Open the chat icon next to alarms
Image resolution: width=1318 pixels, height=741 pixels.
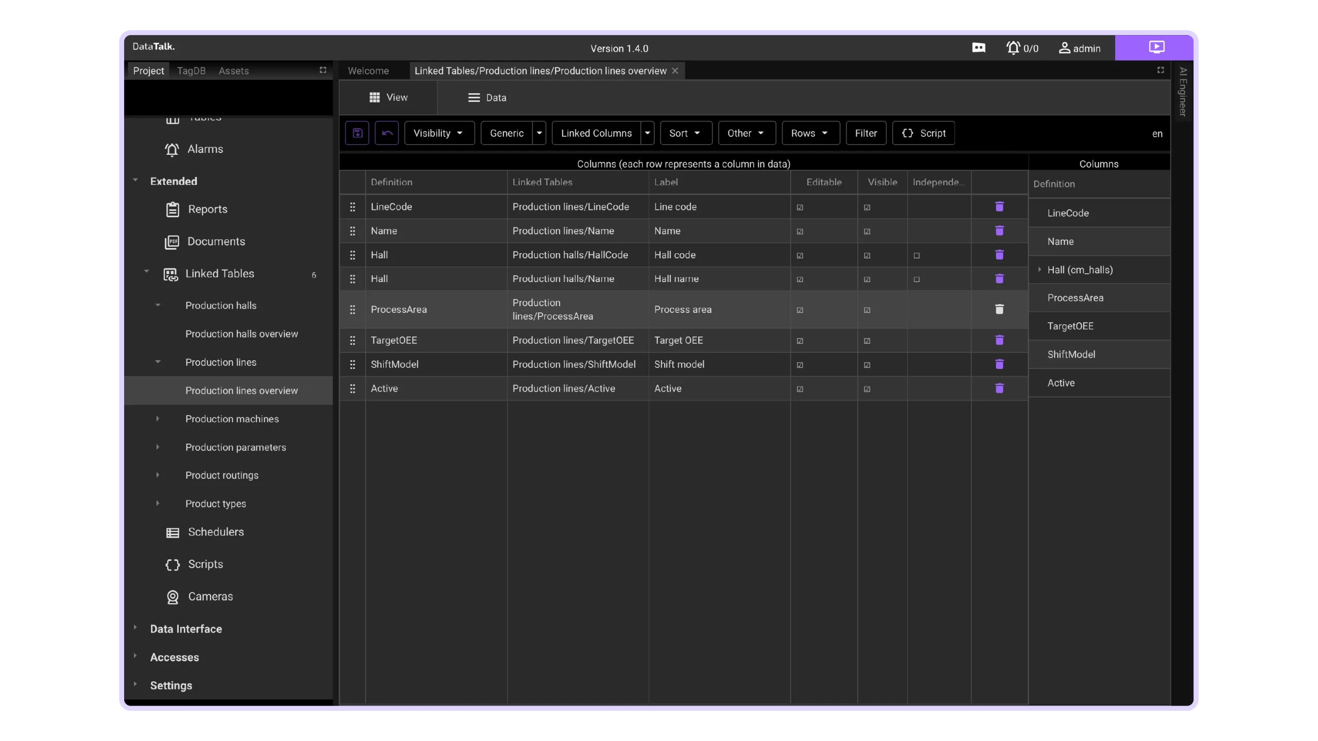click(979, 48)
